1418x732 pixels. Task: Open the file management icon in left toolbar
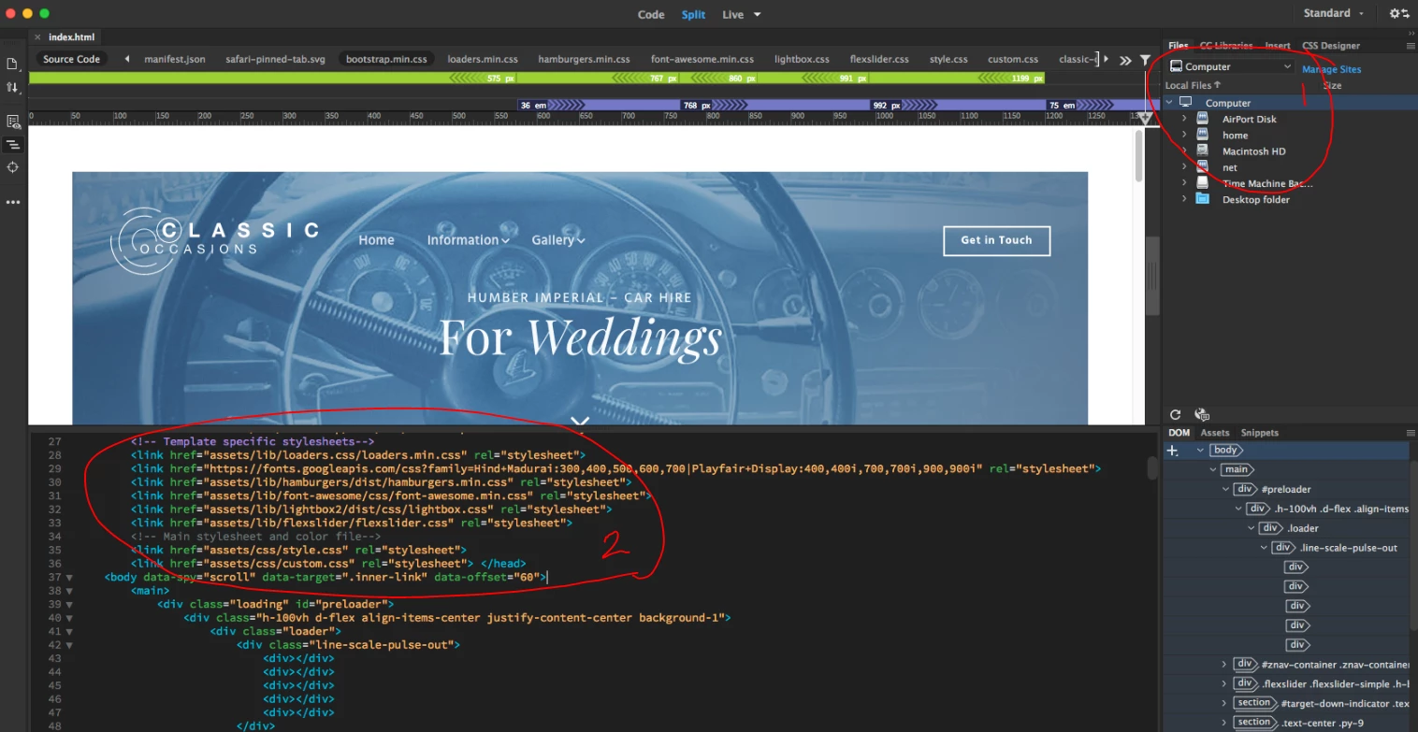click(x=13, y=64)
